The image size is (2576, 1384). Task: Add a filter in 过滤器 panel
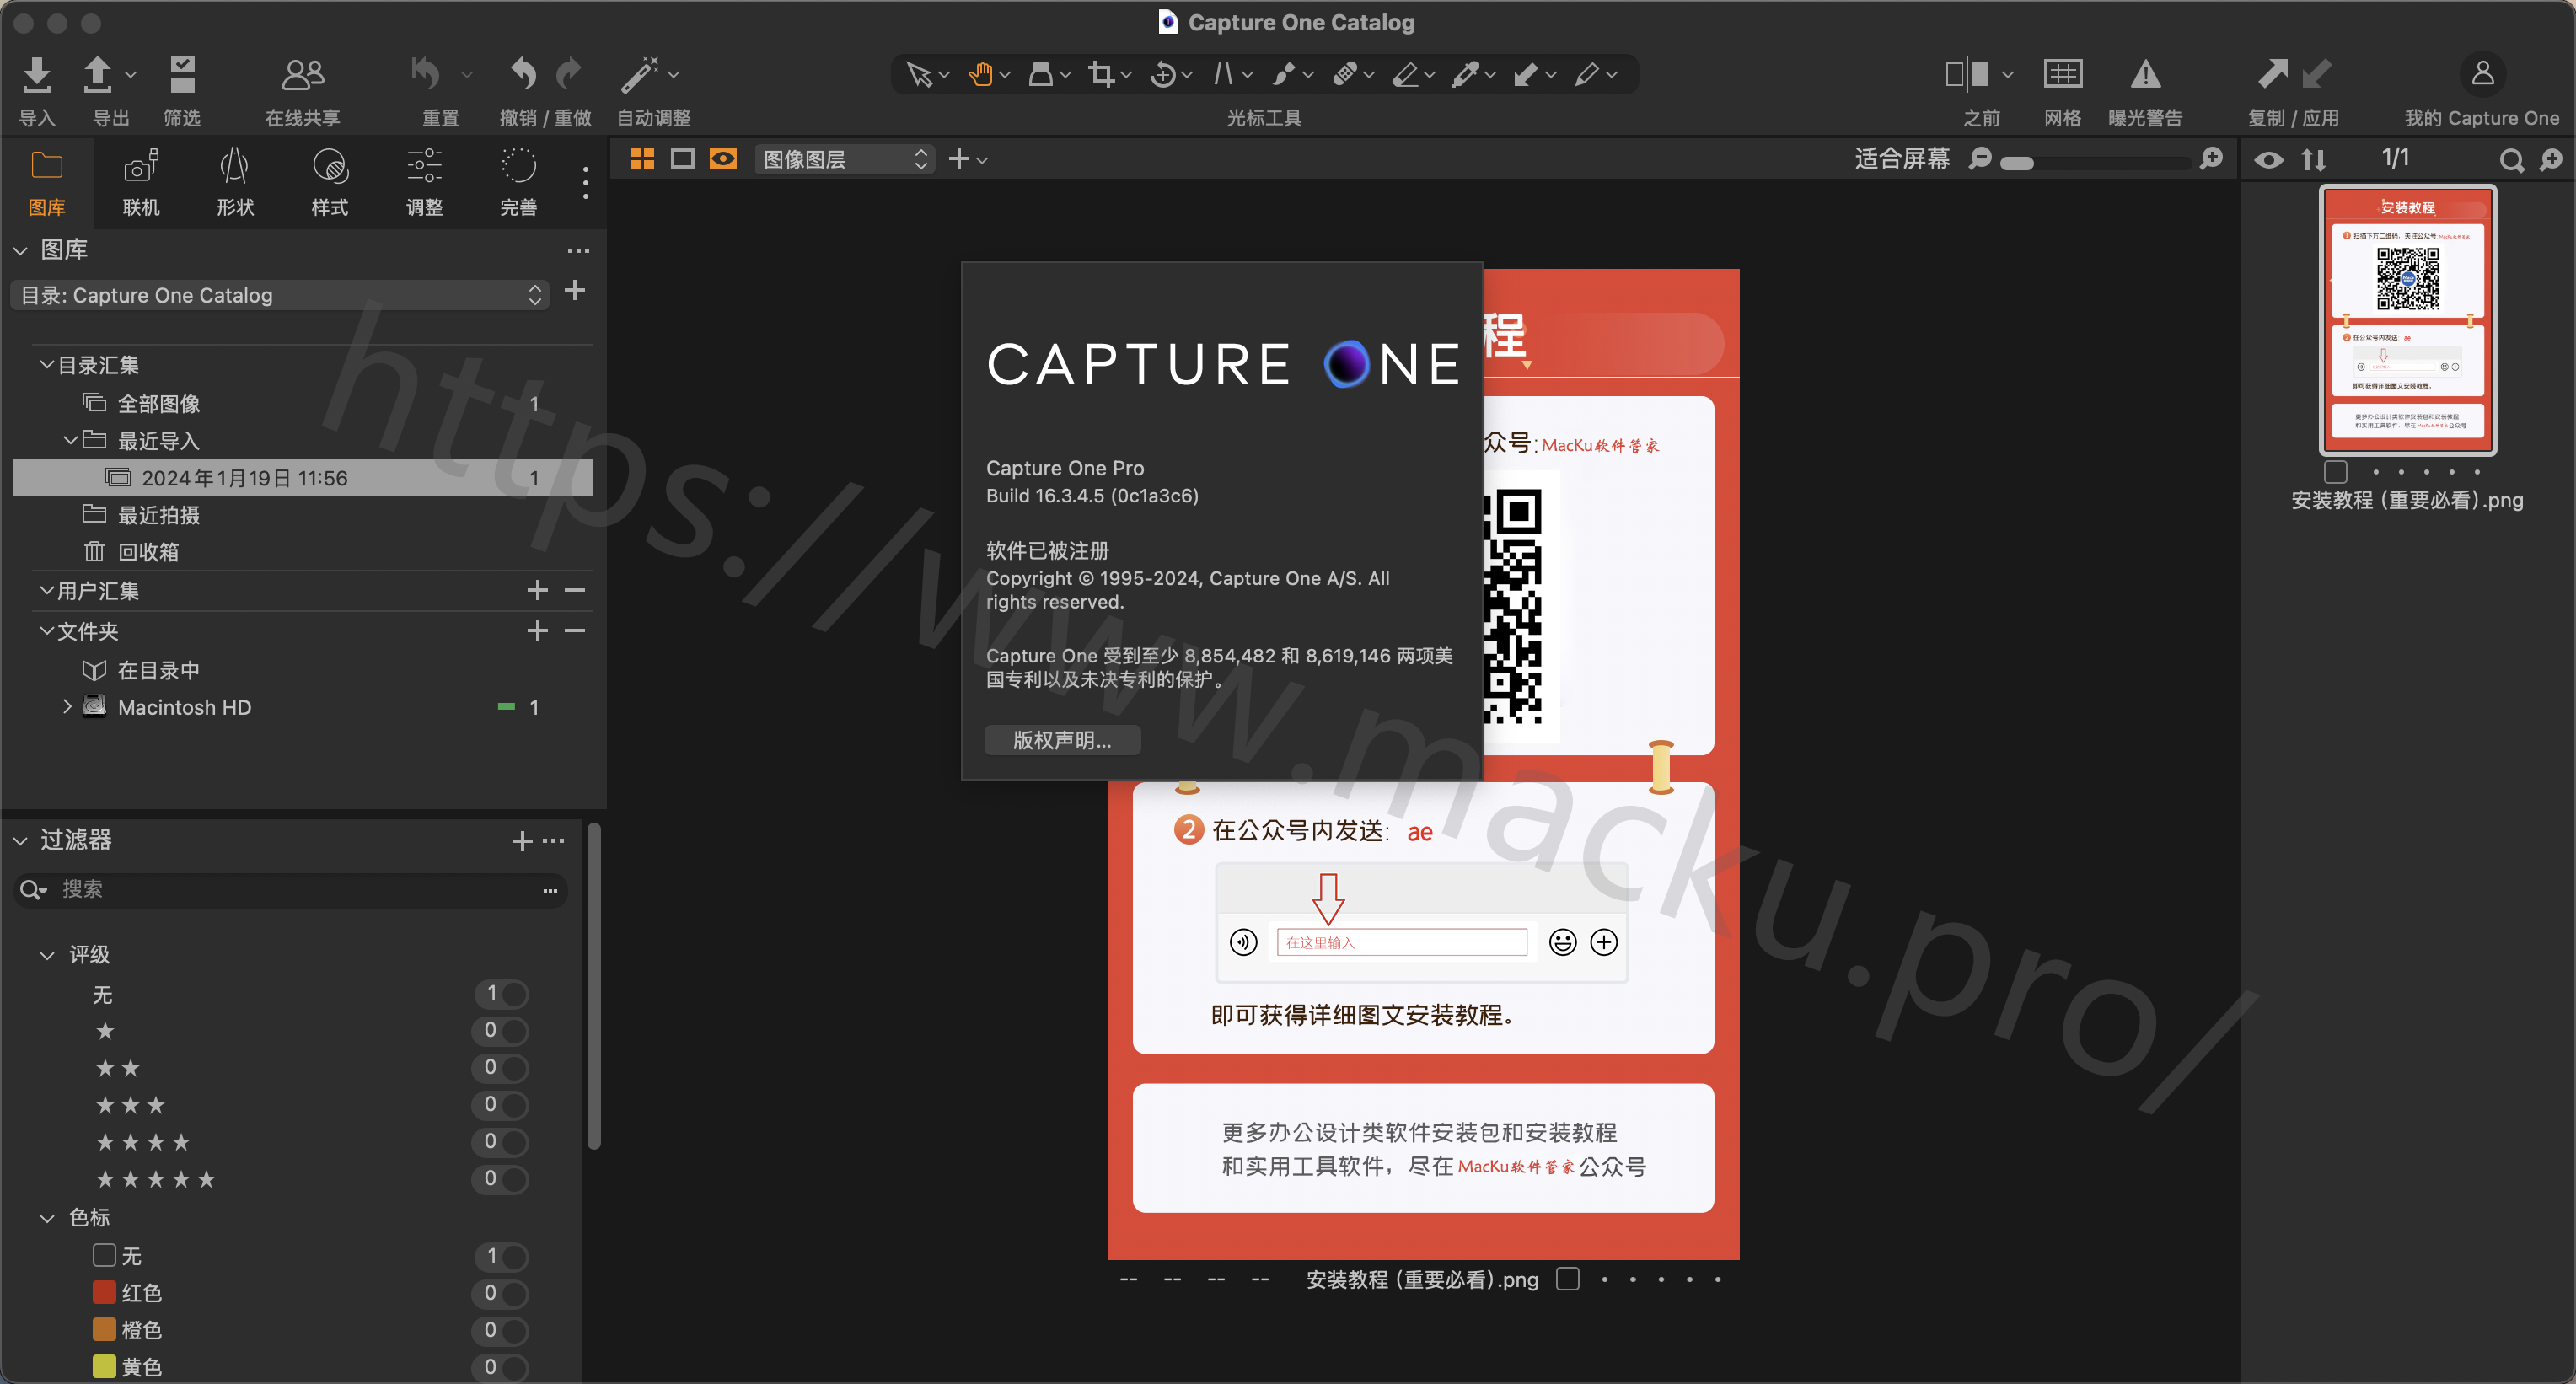pos(522,842)
